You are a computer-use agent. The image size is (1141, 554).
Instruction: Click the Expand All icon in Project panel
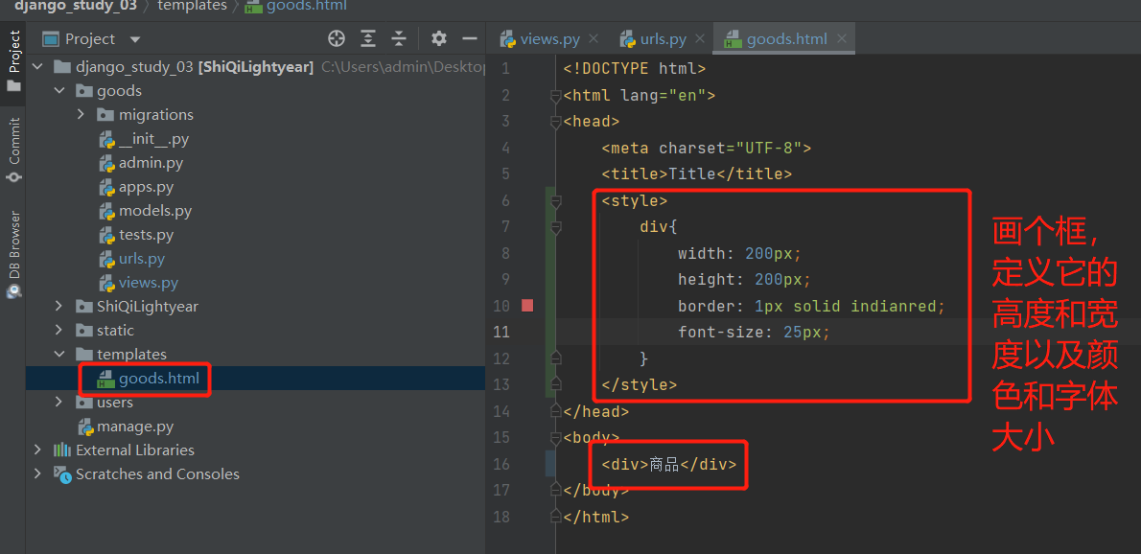tap(368, 38)
